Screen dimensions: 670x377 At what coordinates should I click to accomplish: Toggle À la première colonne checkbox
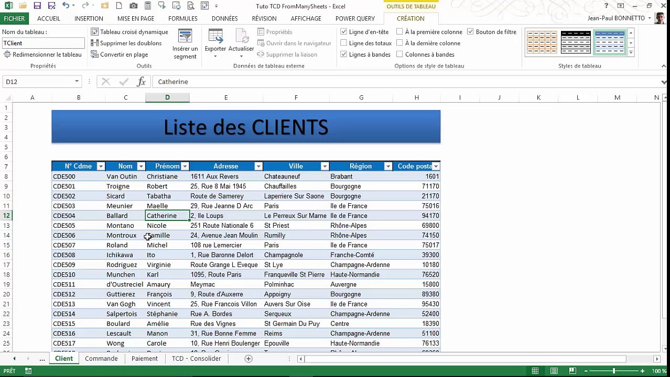(400, 32)
